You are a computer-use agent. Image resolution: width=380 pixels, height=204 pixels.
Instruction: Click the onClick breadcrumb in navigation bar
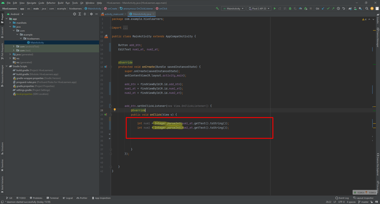coord(161,9)
